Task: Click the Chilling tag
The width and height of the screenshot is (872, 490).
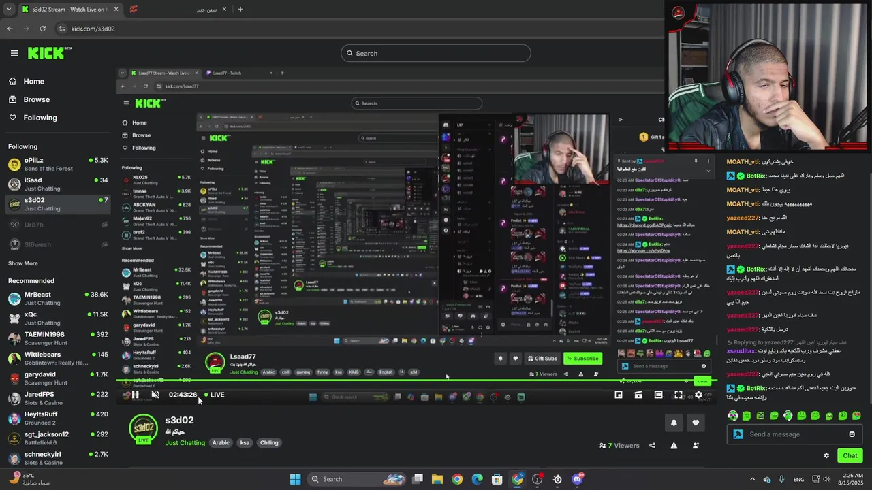Action: pyautogui.click(x=269, y=442)
